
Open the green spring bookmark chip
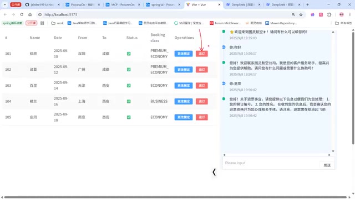(x=12, y=23)
